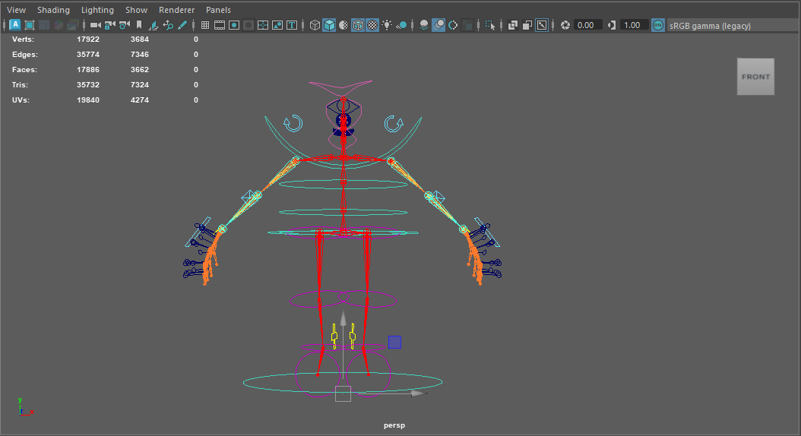The height and width of the screenshot is (436, 801).
Task: Click the image plane icon
Action: click(154, 25)
